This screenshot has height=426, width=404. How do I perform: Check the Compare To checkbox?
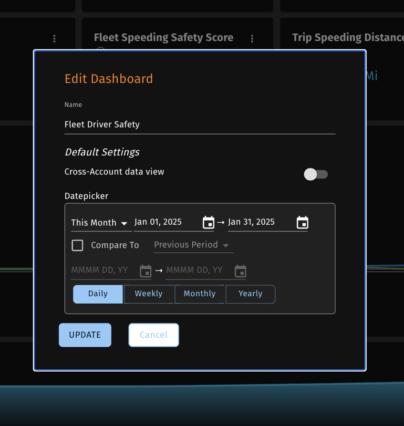pyautogui.click(x=77, y=245)
